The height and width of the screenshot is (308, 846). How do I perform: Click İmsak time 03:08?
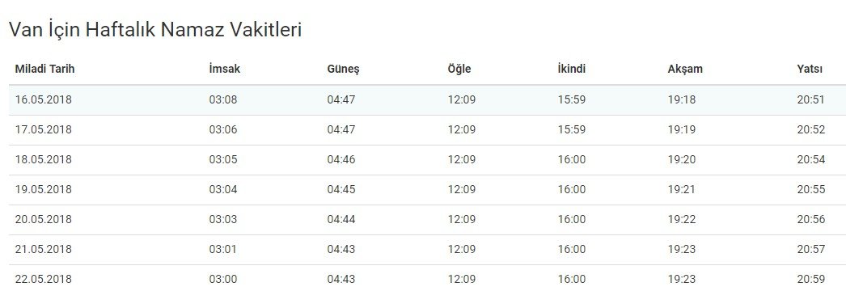tap(223, 99)
